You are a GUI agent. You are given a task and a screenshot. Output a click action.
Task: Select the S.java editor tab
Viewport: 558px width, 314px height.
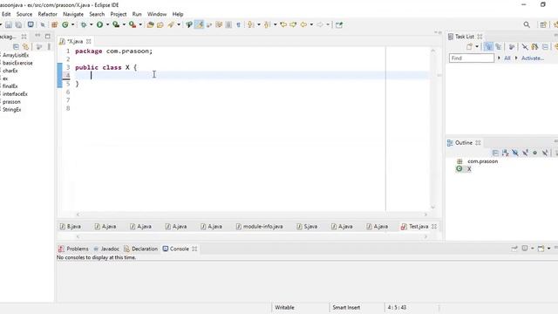click(x=307, y=227)
